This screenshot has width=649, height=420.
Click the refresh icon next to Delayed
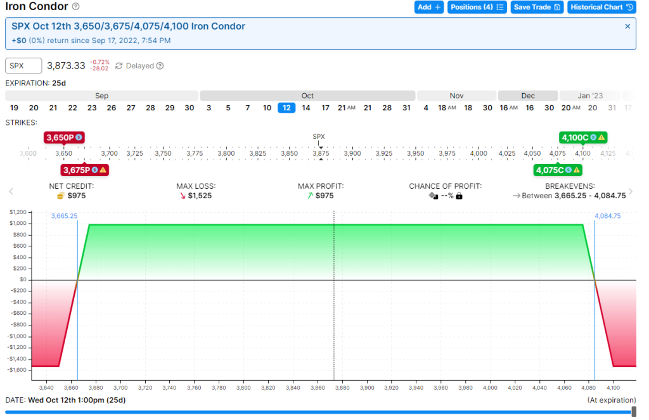(x=119, y=66)
